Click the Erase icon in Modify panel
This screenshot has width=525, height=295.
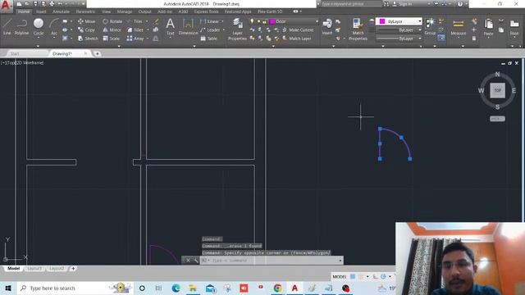156,21
